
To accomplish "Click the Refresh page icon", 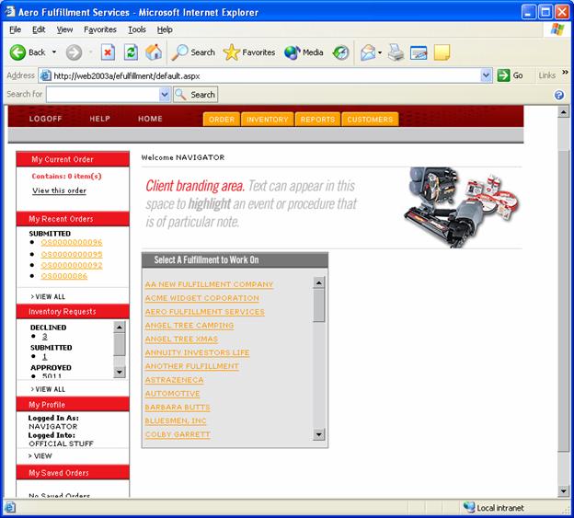I will (131, 52).
